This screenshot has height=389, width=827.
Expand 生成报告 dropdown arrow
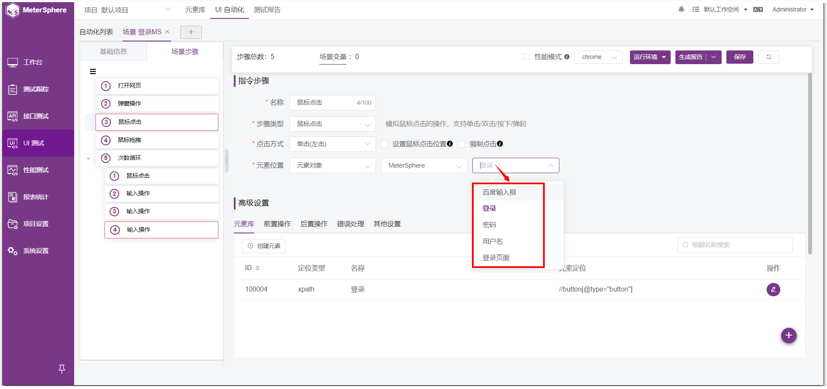tap(714, 57)
